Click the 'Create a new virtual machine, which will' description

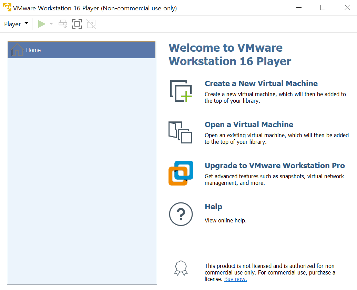pos(275,98)
